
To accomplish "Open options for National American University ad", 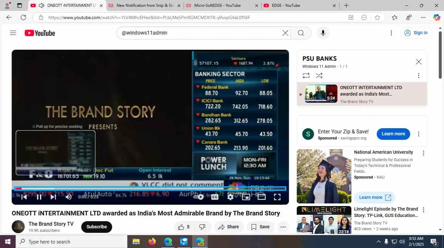I will [x=423, y=153].
